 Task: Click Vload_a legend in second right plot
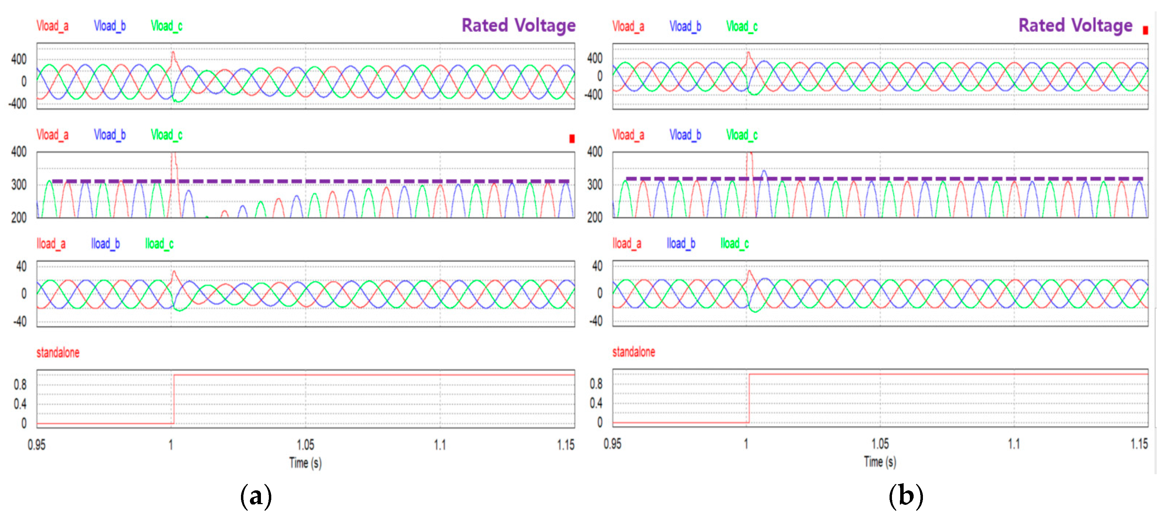[628, 135]
